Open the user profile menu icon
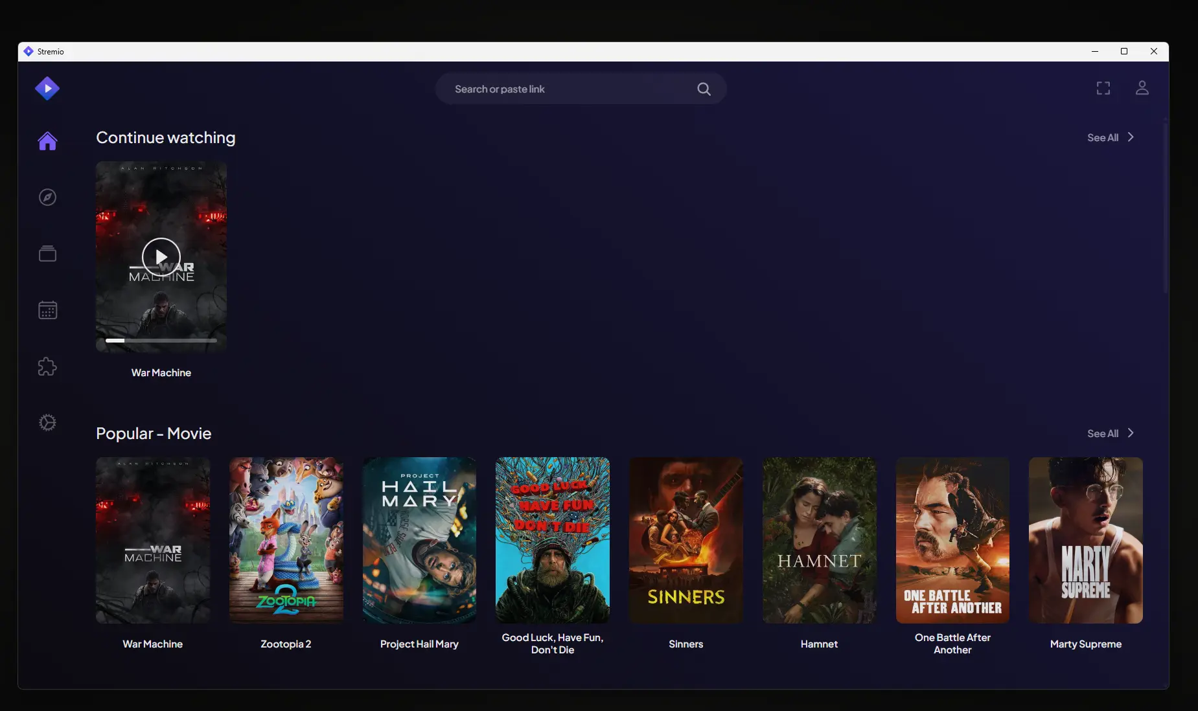 click(1142, 87)
